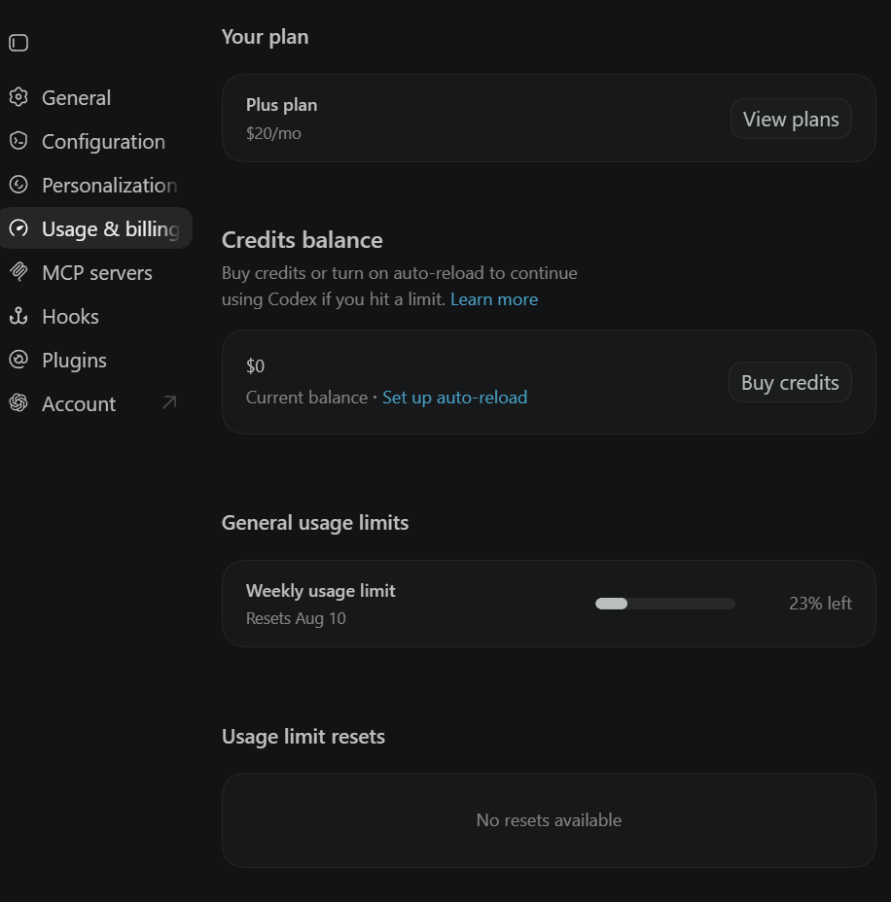Open the General settings section

pyautogui.click(x=95, y=98)
